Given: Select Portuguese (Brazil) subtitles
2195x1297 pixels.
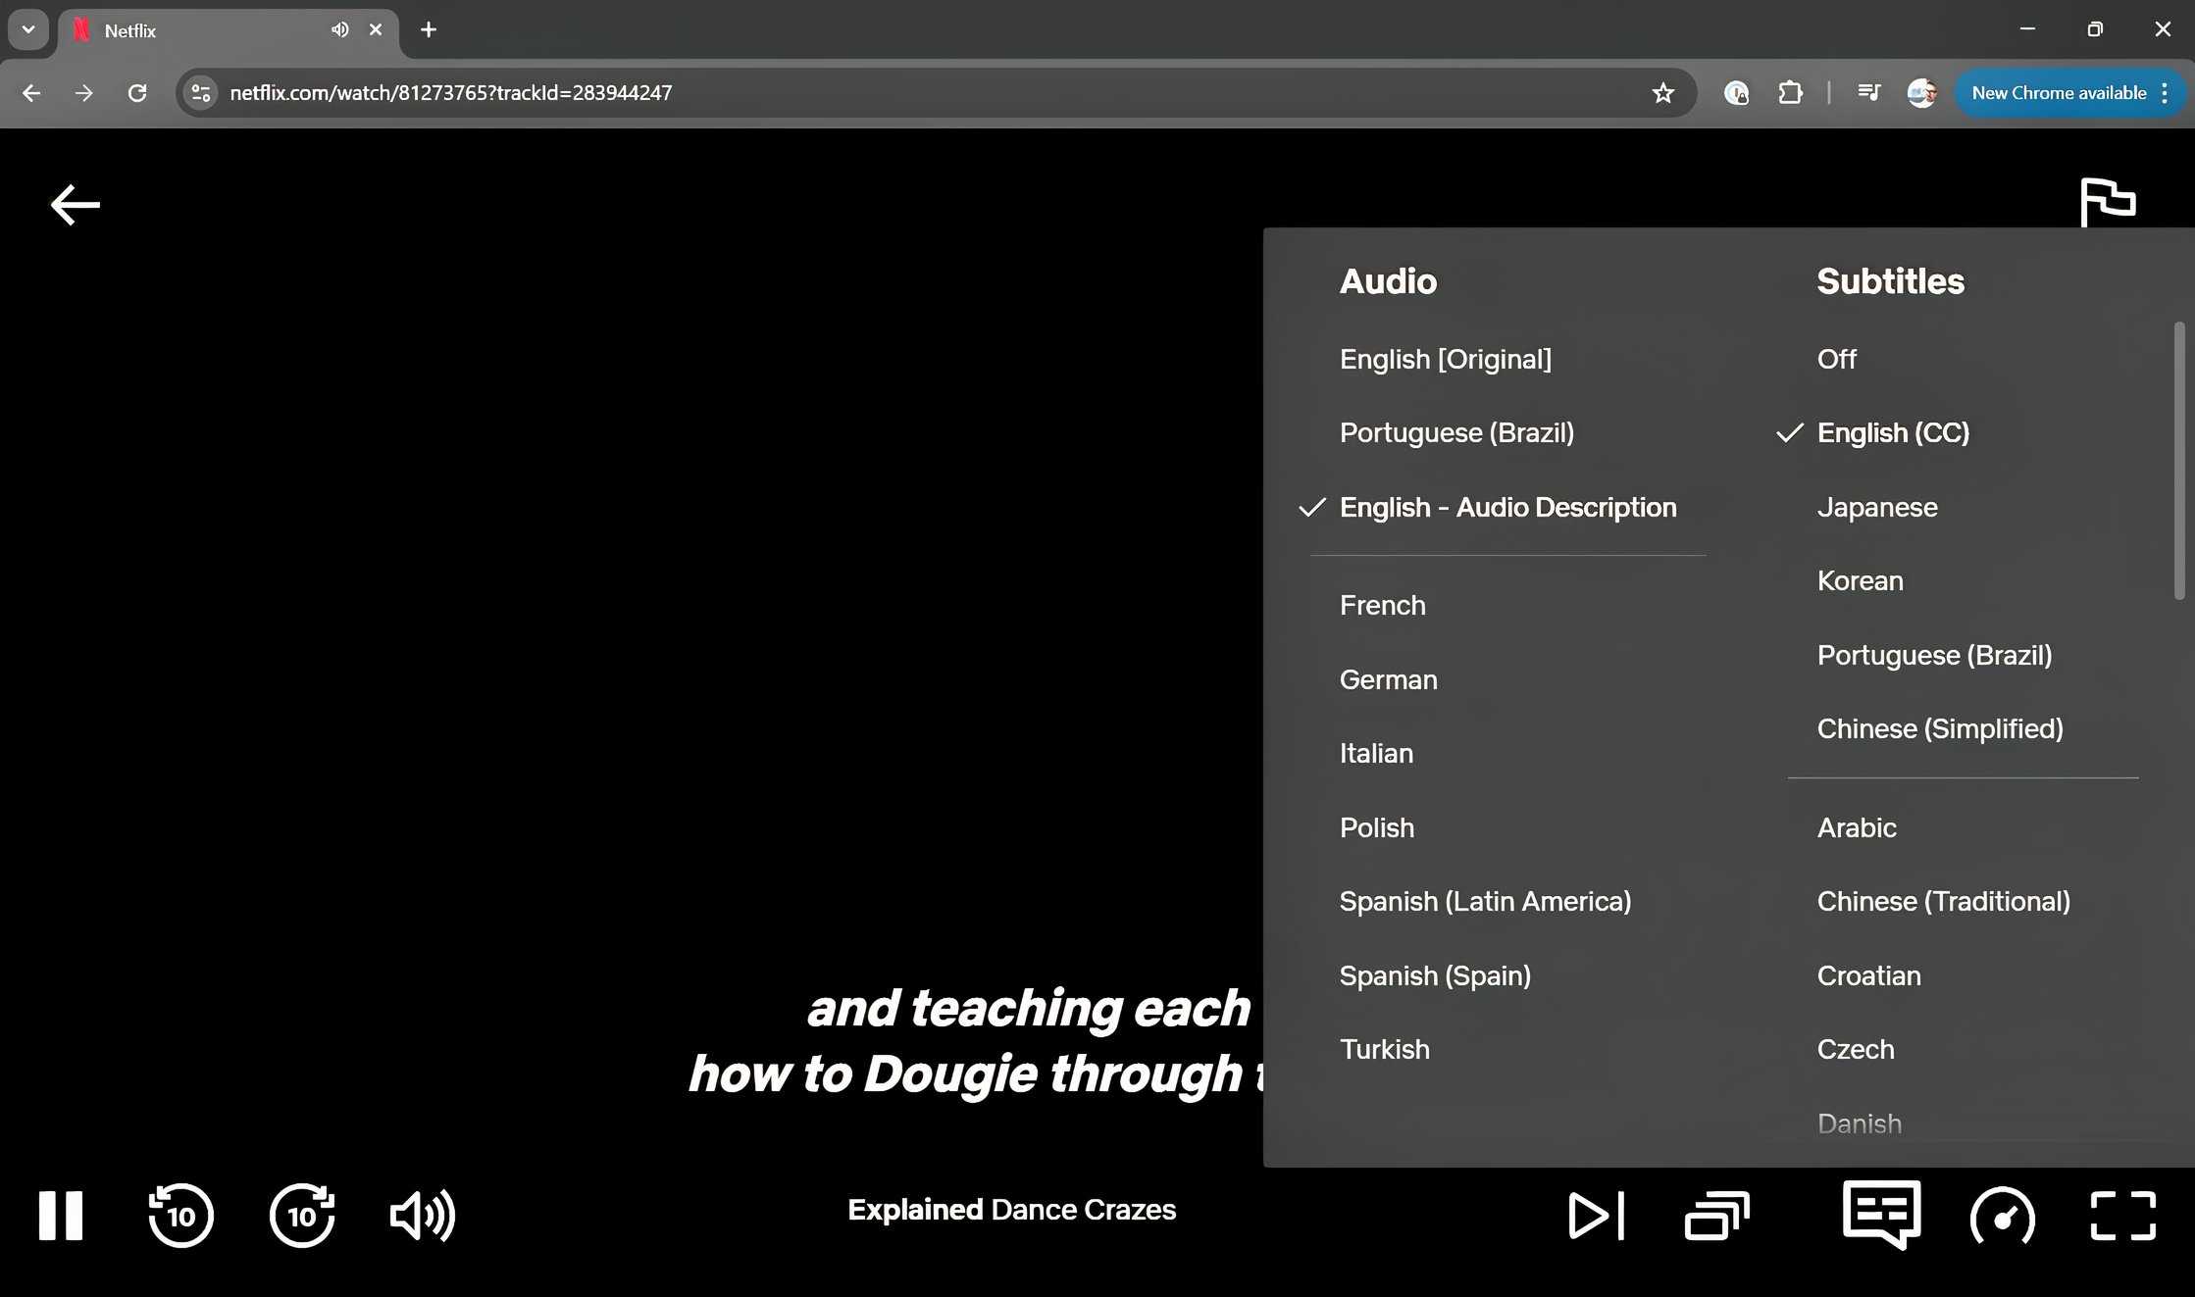Looking at the screenshot, I should point(1934,656).
